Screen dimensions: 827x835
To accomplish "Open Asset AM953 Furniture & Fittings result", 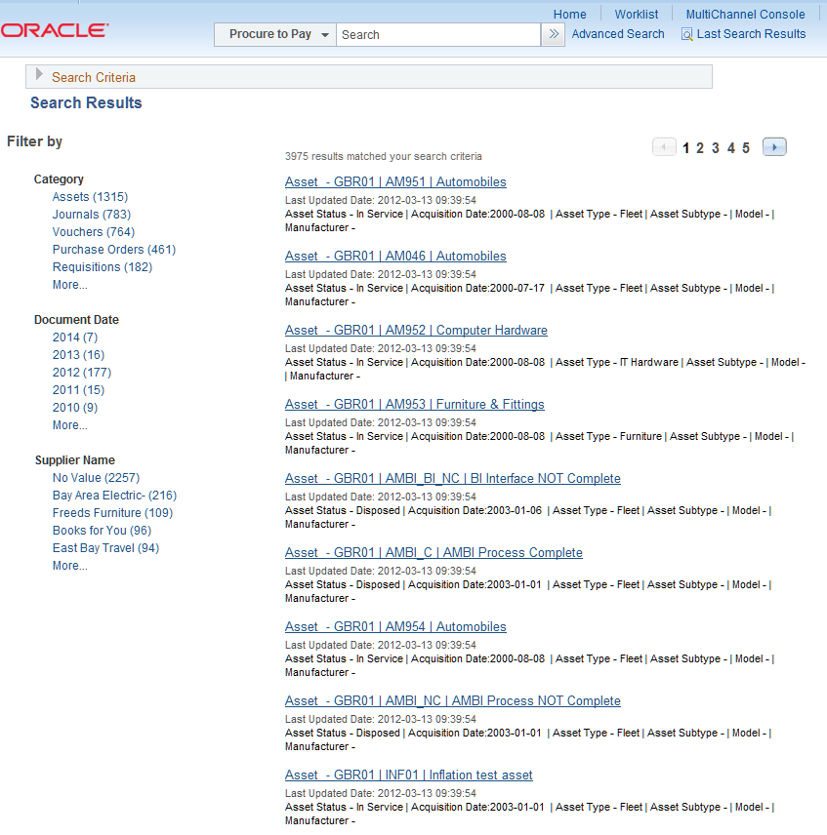I will pyautogui.click(x=415, y=404).
